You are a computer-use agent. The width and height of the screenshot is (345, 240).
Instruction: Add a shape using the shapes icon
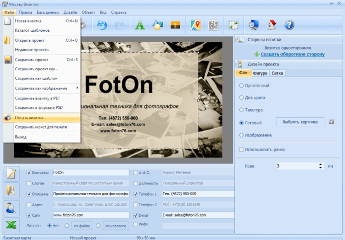coord(158,25)
